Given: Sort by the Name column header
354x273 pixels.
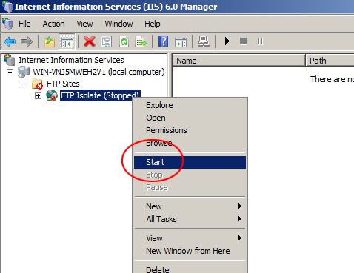Looking at the screenshot, I should pos(238,61).
